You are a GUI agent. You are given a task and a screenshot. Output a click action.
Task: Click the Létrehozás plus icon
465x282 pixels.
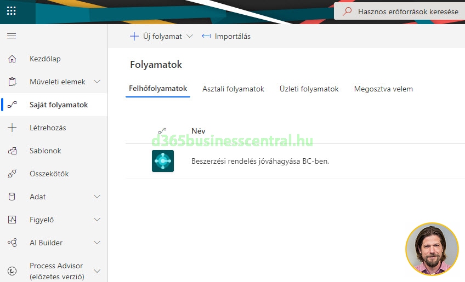pos(12,128)
